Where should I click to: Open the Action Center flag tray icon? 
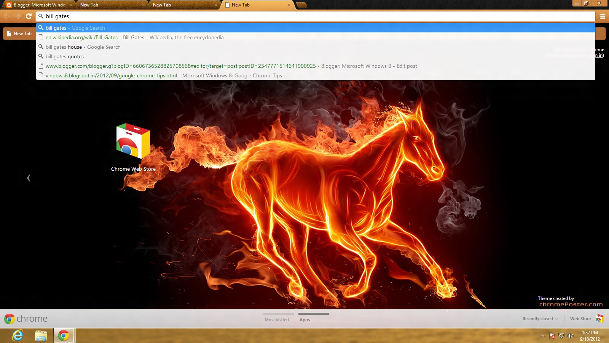[552, 336]
